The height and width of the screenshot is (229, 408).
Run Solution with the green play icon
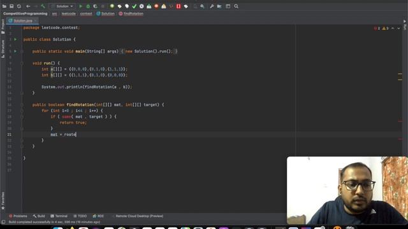[x=81, y=6]
